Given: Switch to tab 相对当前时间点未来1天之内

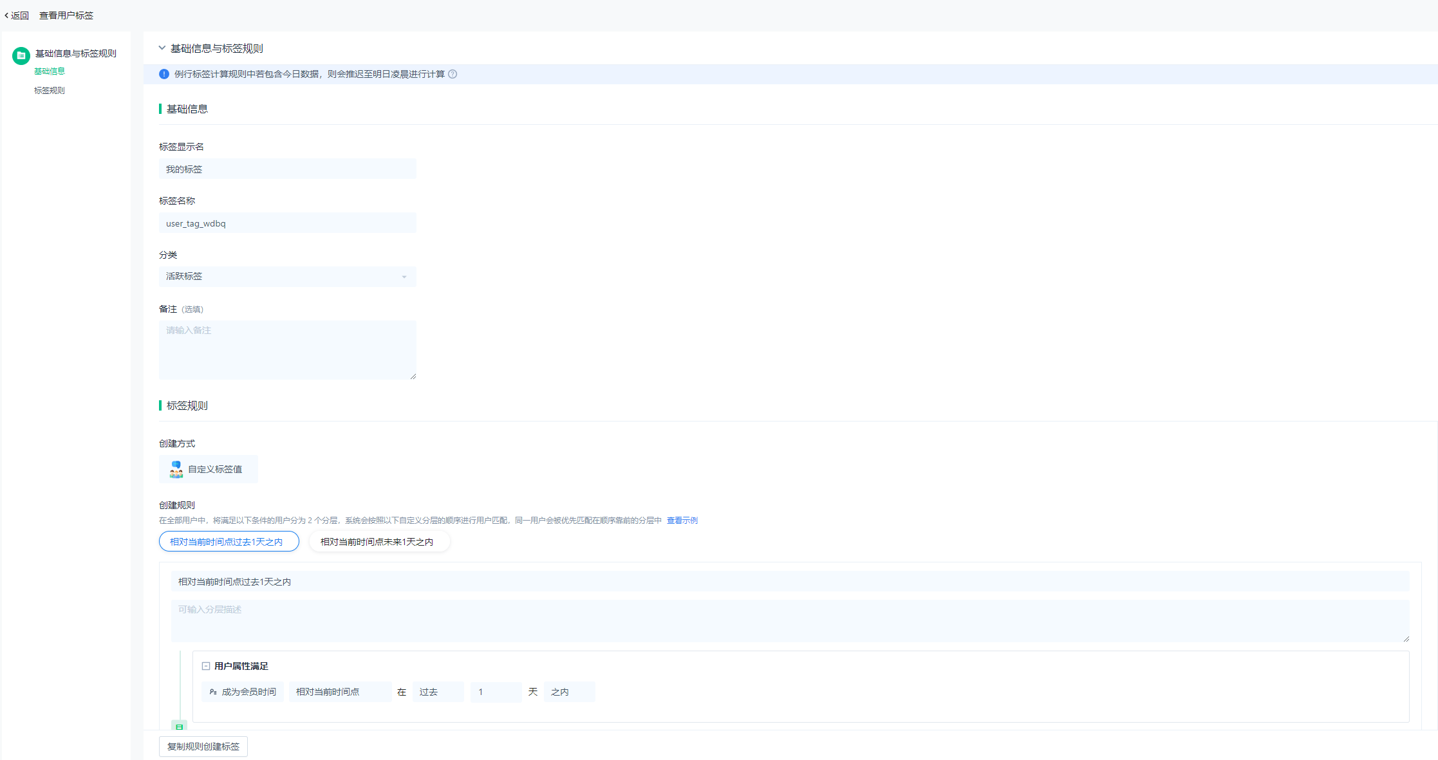Looking at the screenshot, I should [x=380, y=542].
